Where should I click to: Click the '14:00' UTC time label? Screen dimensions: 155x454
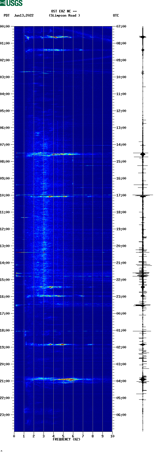121,145
